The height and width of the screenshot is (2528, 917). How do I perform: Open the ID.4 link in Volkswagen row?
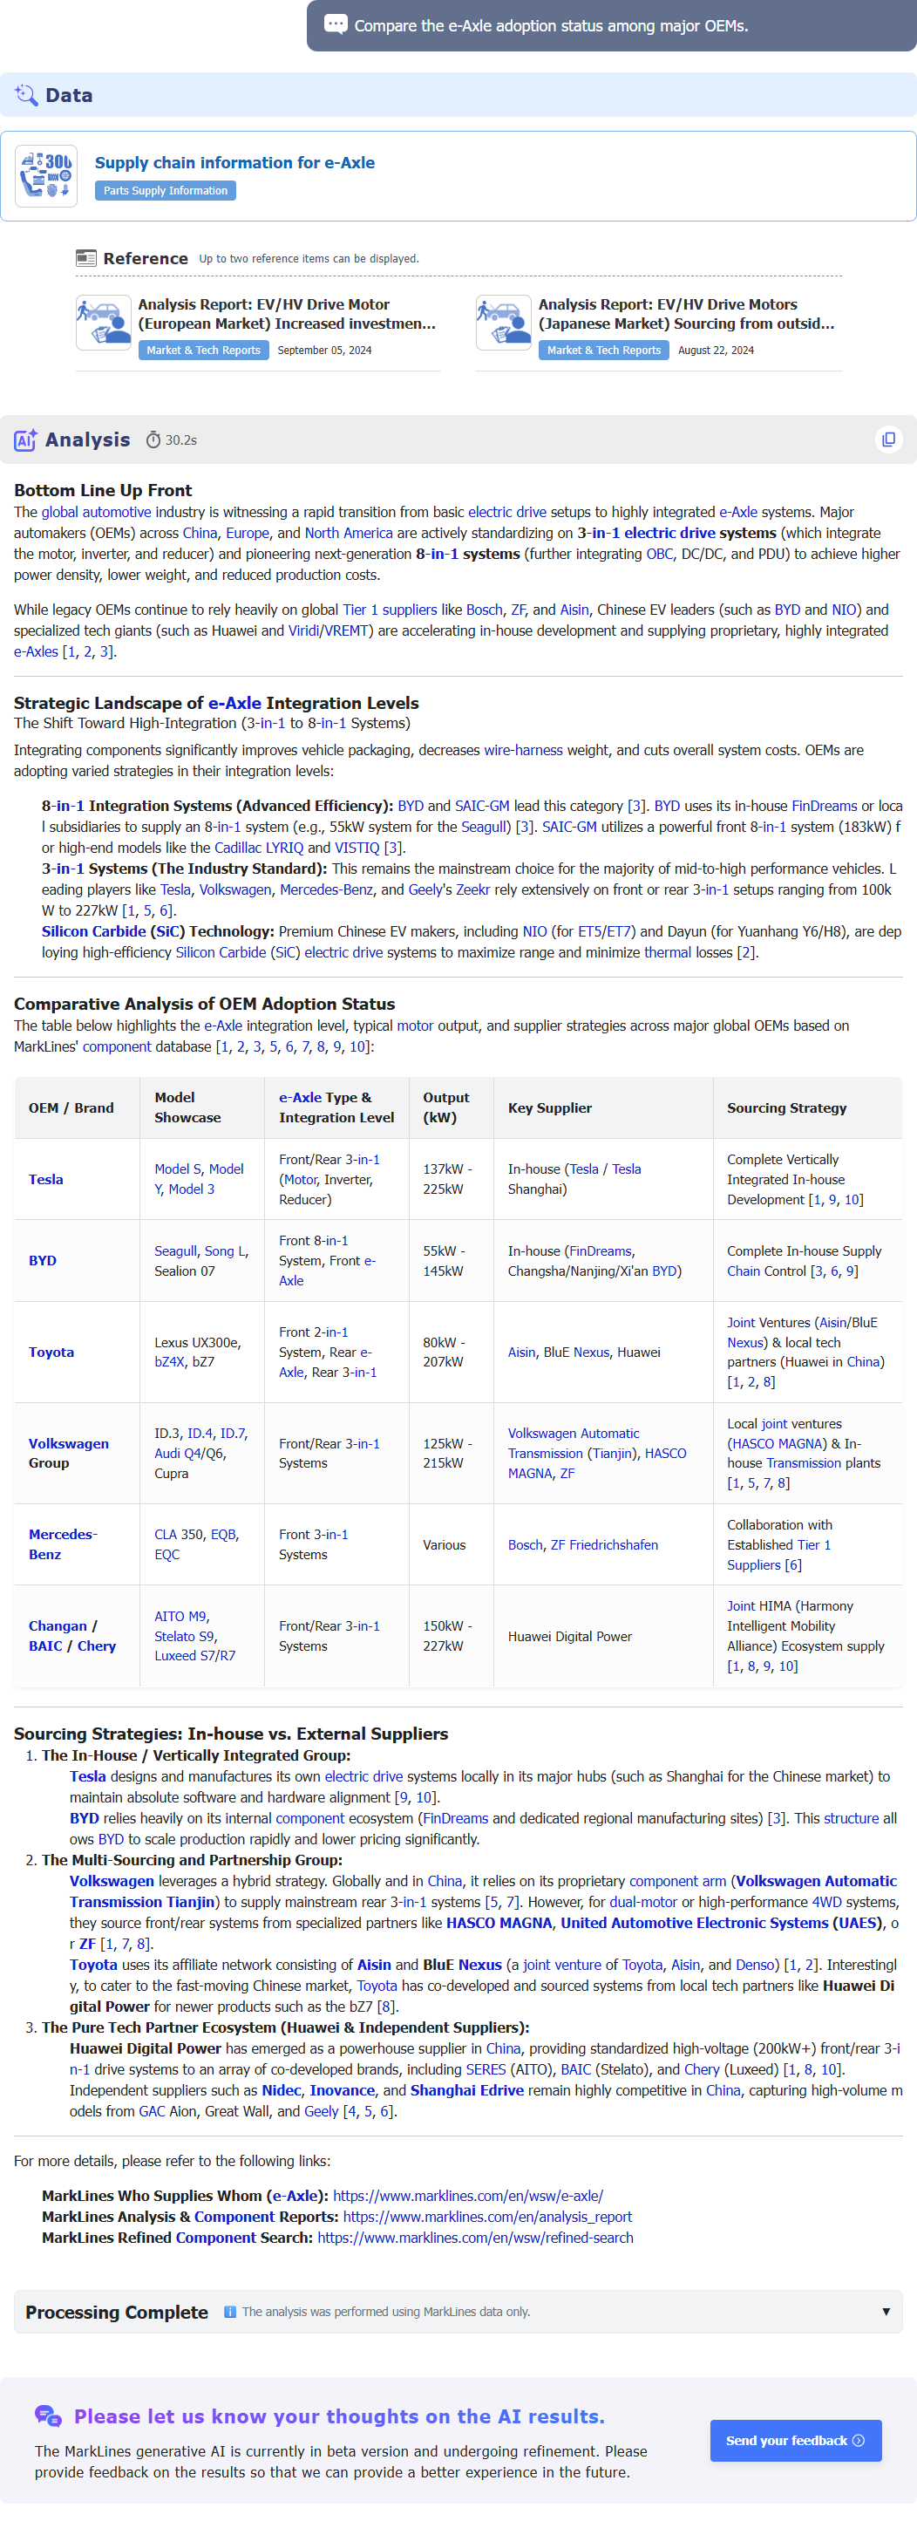pyautogui.click(x=200, y=1434)
